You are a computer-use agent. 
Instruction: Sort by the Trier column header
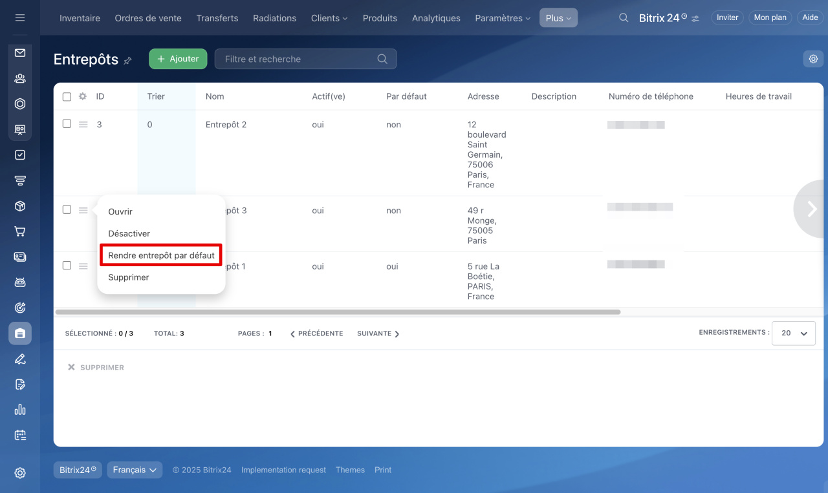(x=156, y=96)
